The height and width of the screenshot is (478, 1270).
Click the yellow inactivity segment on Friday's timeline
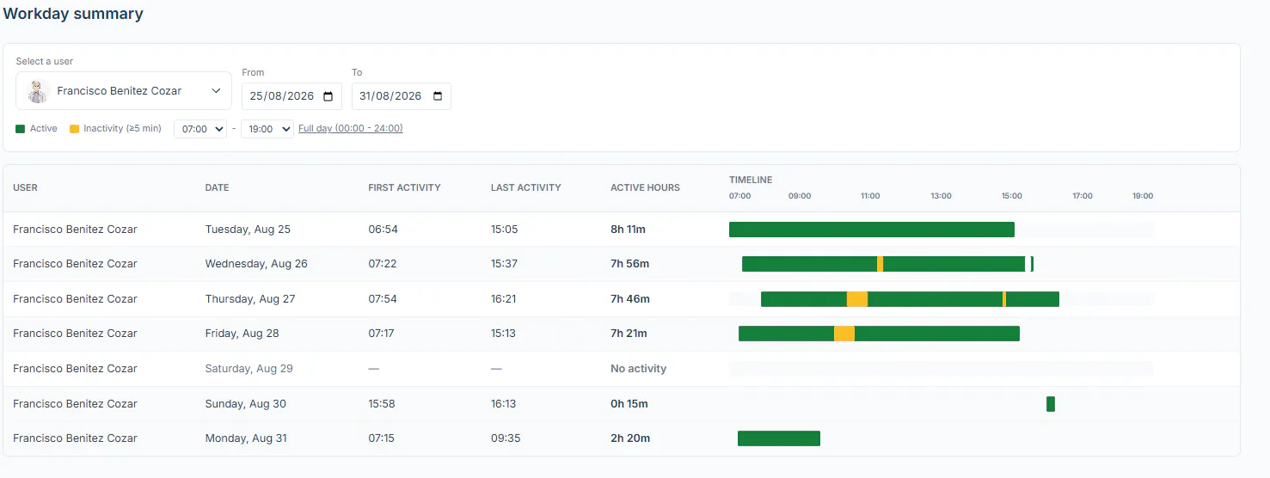coord(844,334)
